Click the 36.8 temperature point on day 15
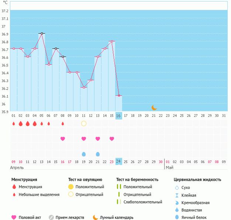The height and width of the screenshot is (220, 231). 112,41
